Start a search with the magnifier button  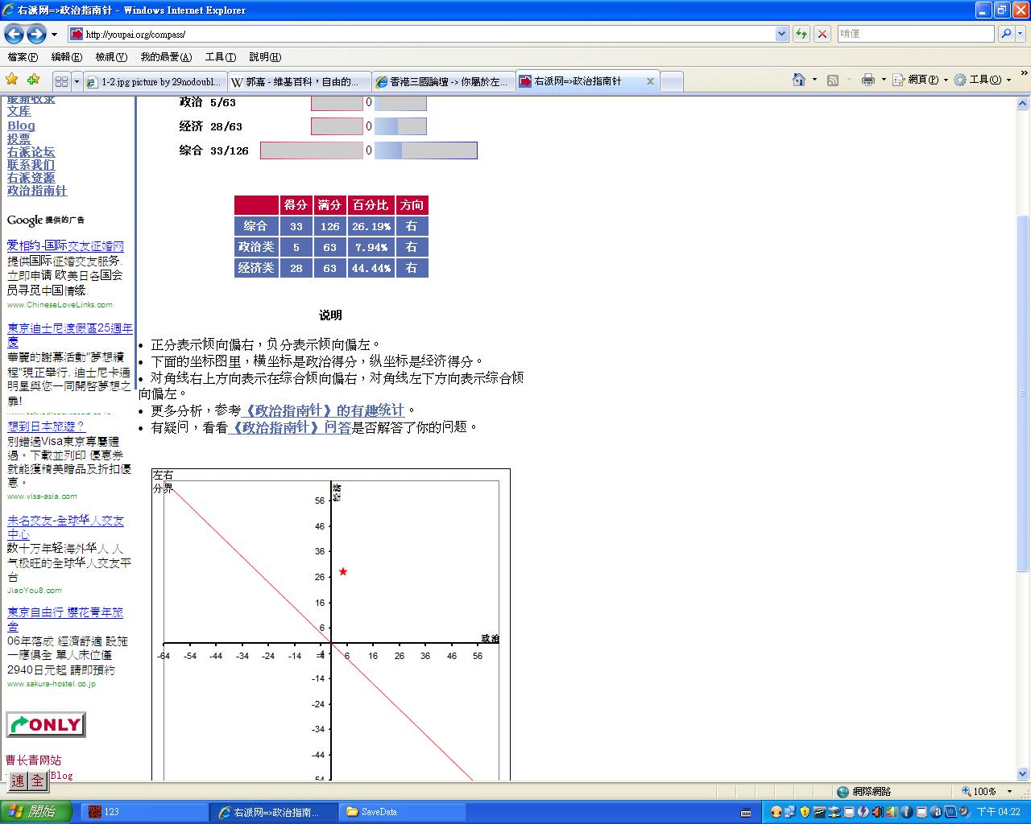pos(1005,34)
